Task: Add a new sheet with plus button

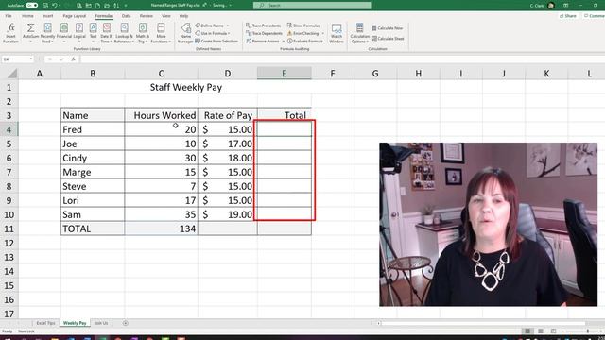Action: pyautogui.click(x=126, y=323)
